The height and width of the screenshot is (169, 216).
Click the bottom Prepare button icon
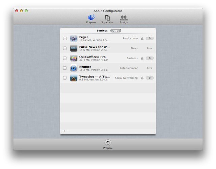tap(108, 143)
